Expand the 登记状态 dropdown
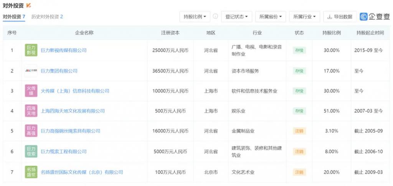 236,16
